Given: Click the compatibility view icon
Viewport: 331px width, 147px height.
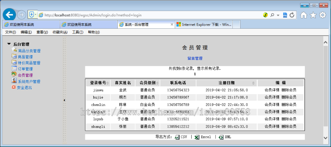Looking at the screenshot, I should 285,15.
